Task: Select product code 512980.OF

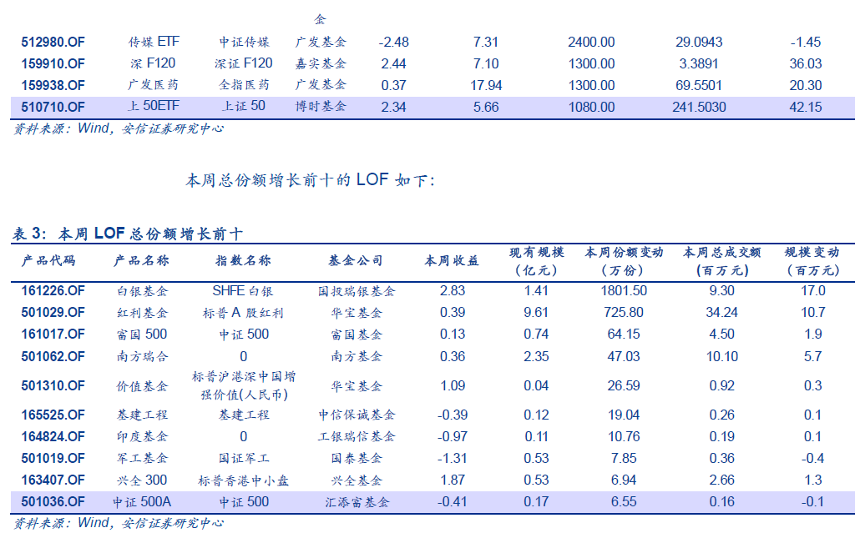Action: pyautogui.click(x=53, y=43)
